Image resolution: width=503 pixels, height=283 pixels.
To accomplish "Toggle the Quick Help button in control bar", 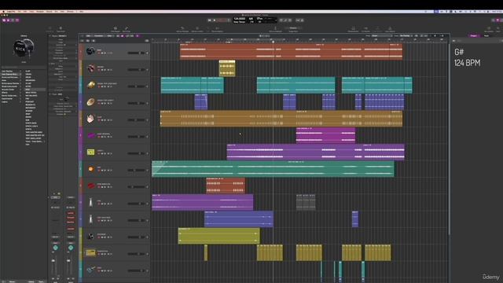I will coord(13,20).
